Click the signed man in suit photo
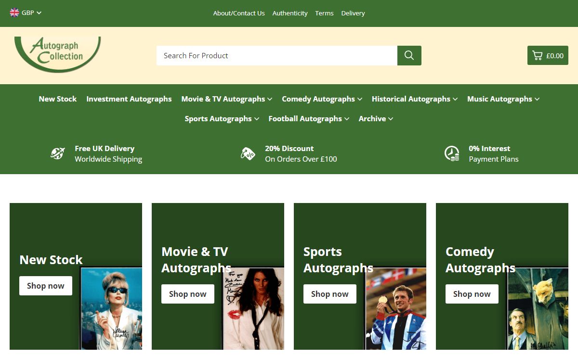The height and width of the screenshot is (356, 578). (538, 308)
